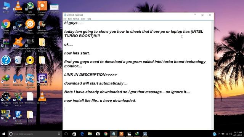Launch Avast Premier antivirus shortcut

(x=18, y=44)
